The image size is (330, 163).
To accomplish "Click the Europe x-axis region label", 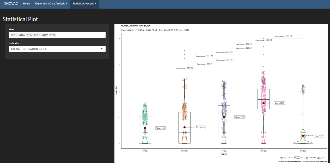I will (264, 150).
